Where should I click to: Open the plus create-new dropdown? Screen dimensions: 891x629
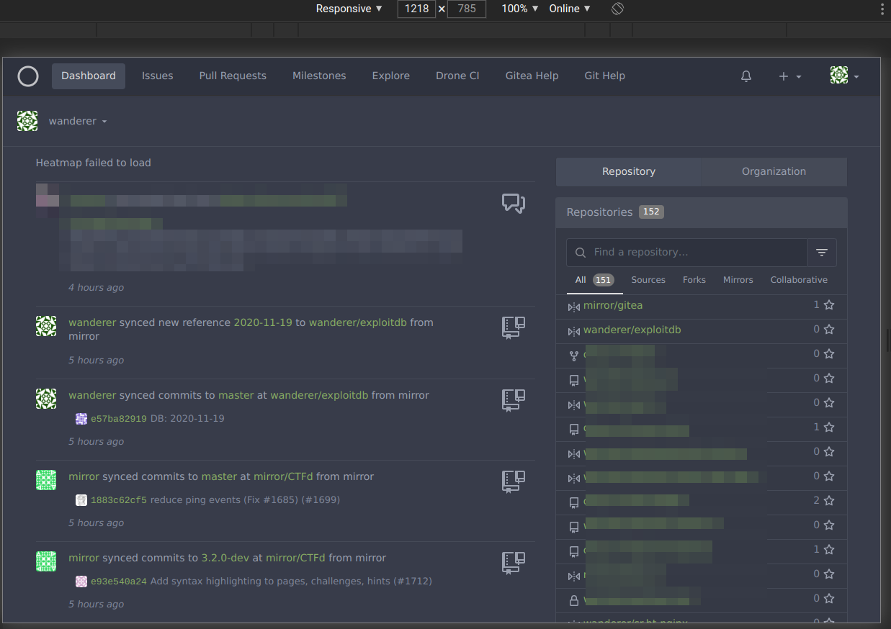click(x=790, y=76)
